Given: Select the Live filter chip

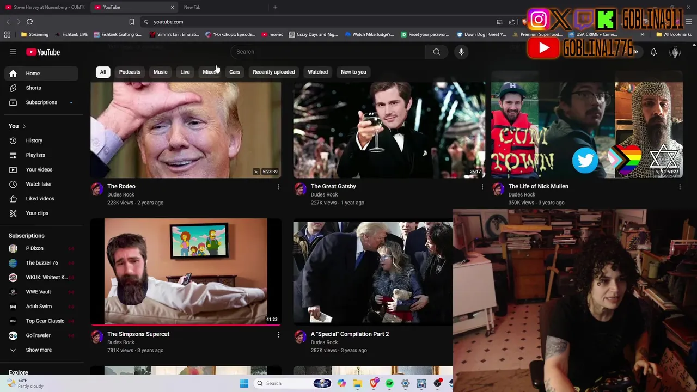Looking at the screenshot, I should pos(185,72).
